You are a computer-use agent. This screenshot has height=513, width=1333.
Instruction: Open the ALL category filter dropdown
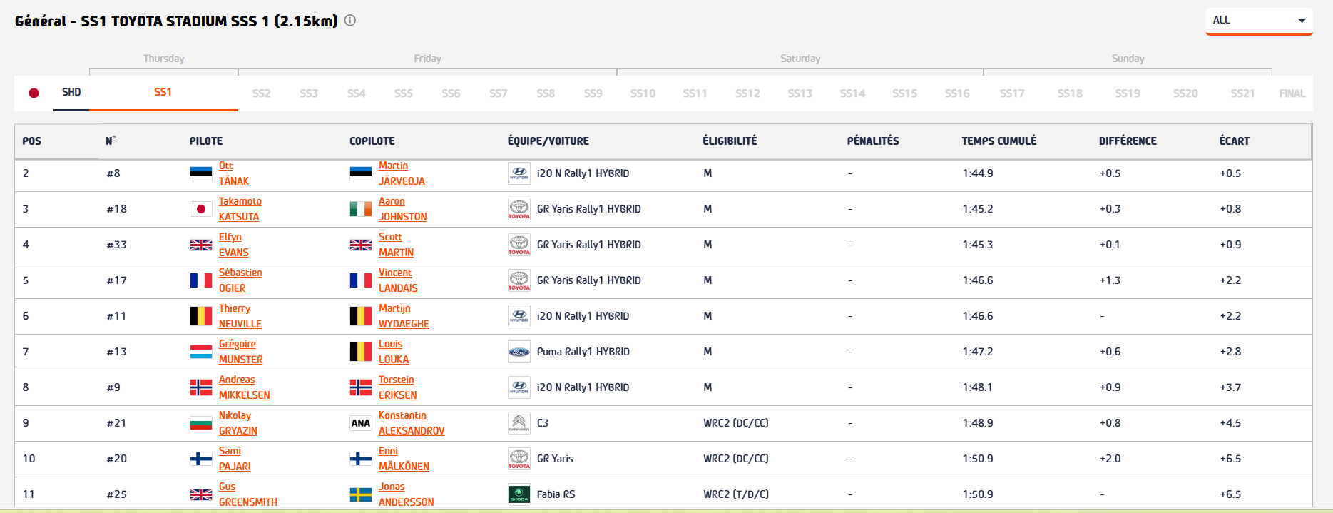pos(1259,20)
